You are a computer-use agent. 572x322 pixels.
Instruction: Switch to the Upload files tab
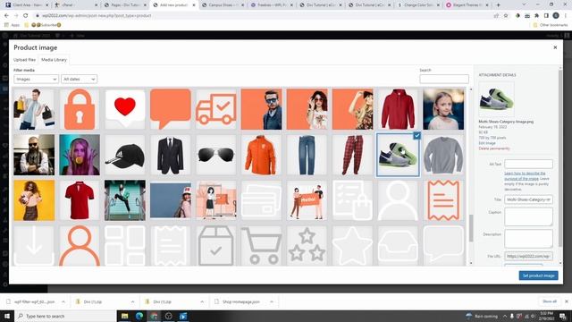(24, 60)
